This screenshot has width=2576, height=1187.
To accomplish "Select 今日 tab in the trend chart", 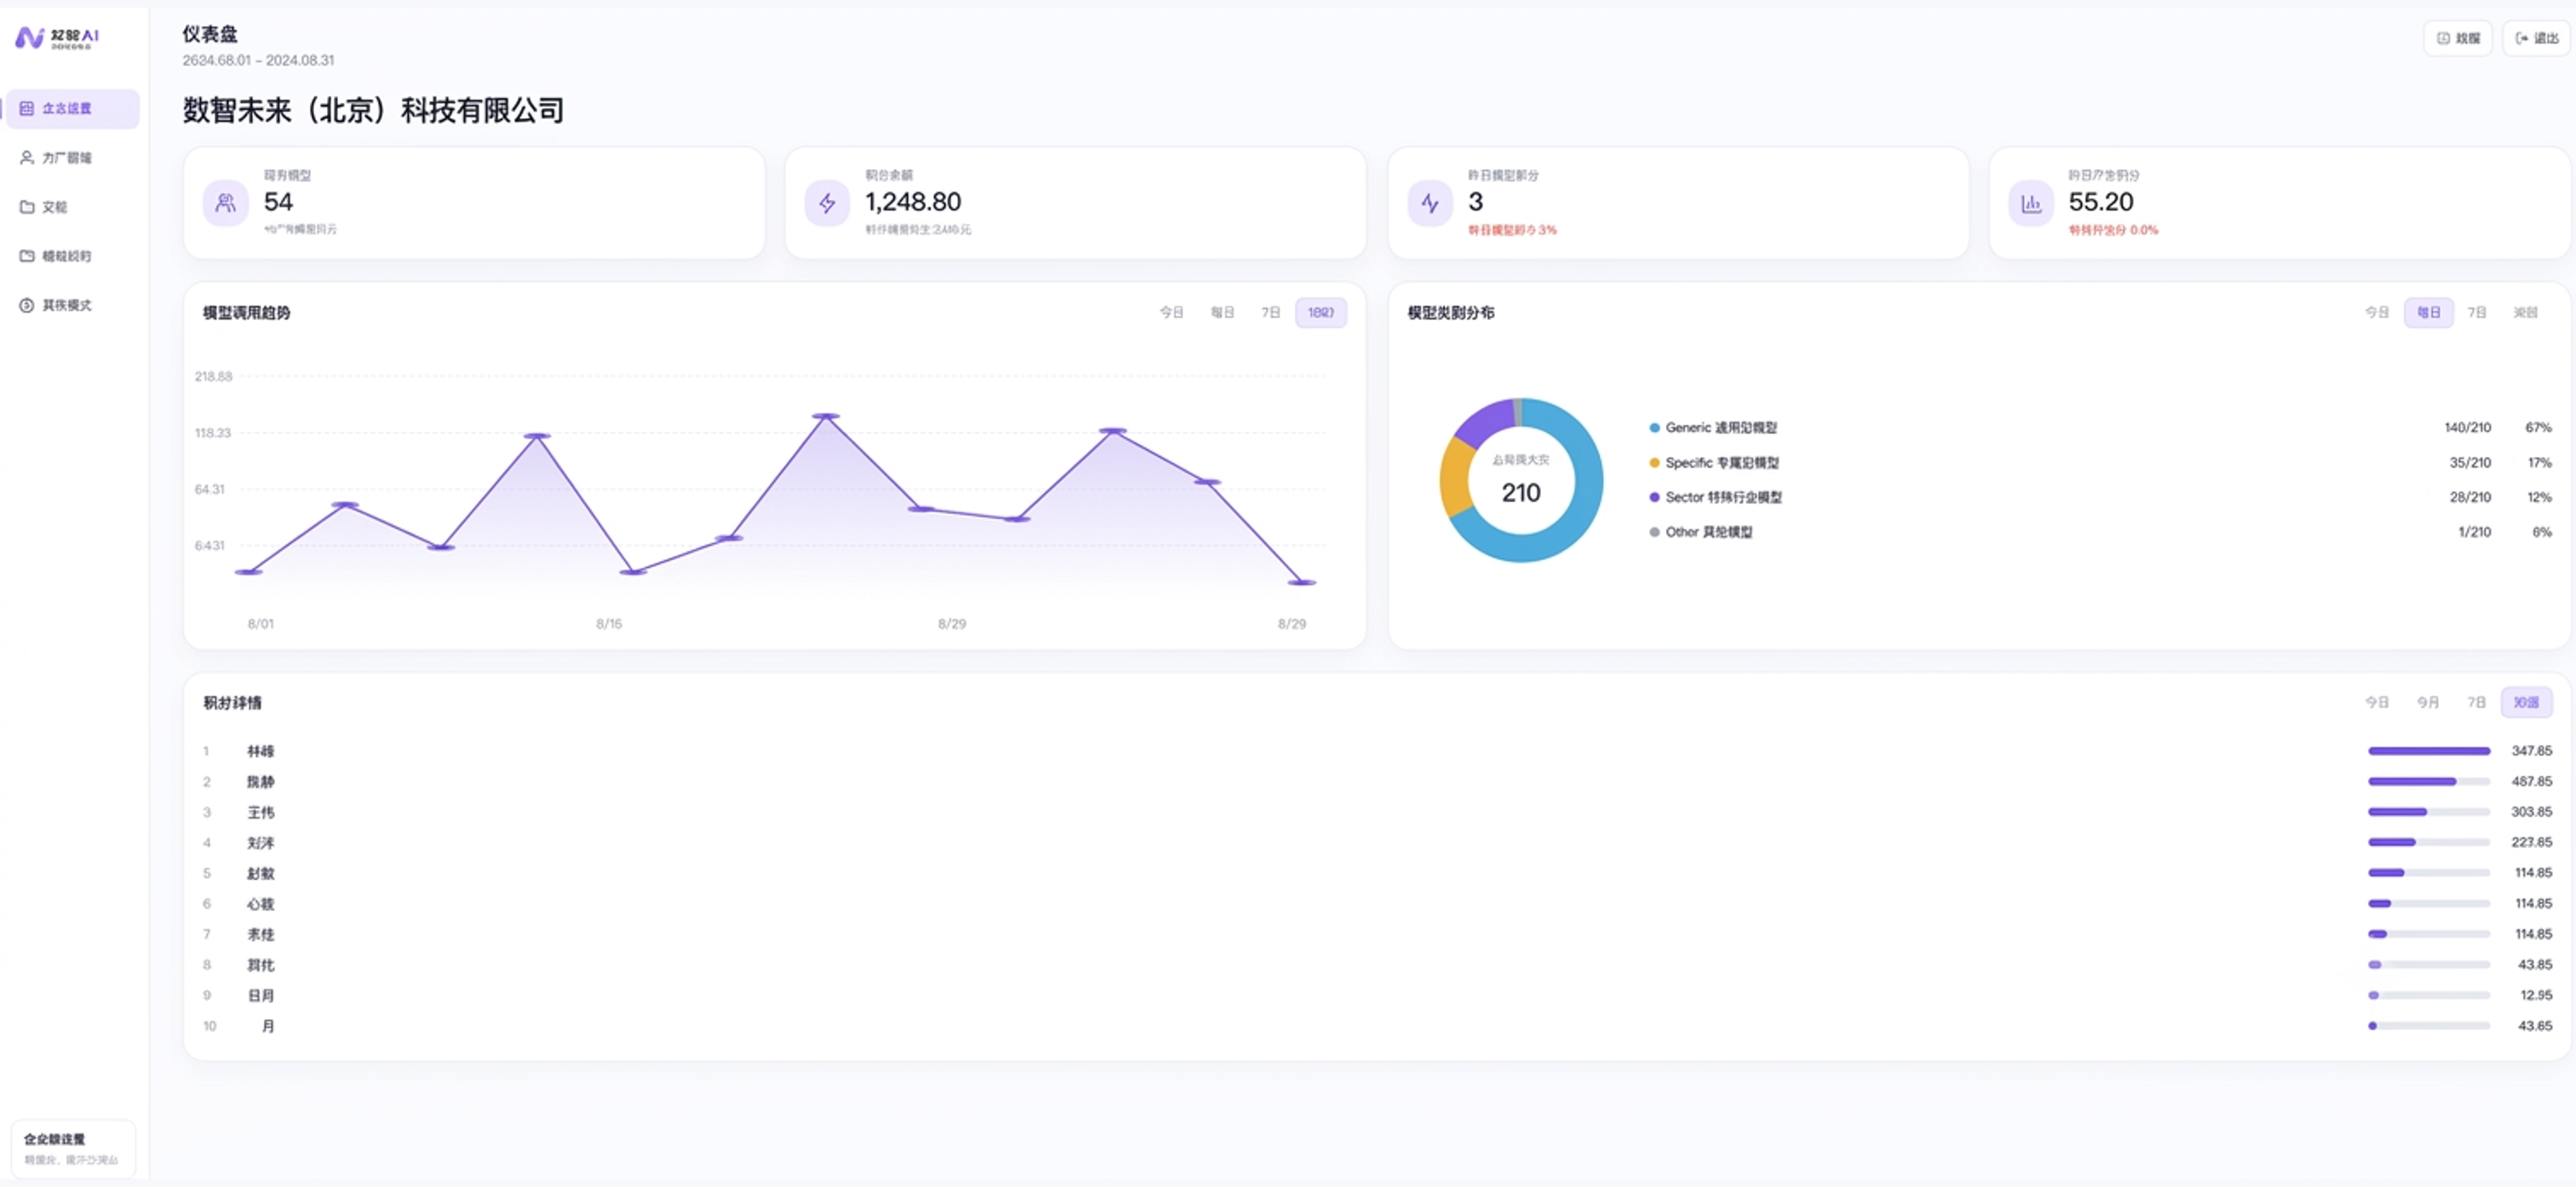I will click(x=1171, y=313).
